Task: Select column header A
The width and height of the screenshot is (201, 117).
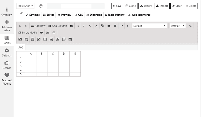Action: coord(31,53)
